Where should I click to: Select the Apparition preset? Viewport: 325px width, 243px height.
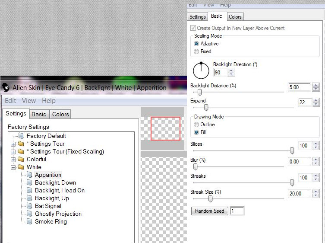48,175
